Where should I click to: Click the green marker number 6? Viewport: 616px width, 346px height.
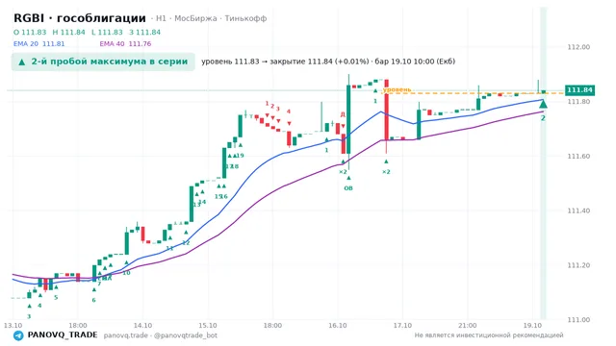coord(94,300)
